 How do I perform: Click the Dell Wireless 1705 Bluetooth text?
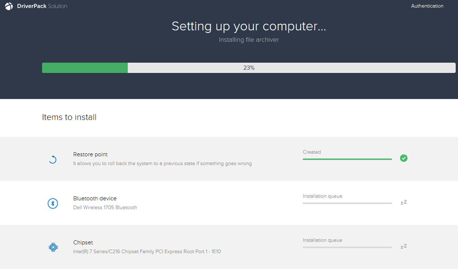coord(105,207)
